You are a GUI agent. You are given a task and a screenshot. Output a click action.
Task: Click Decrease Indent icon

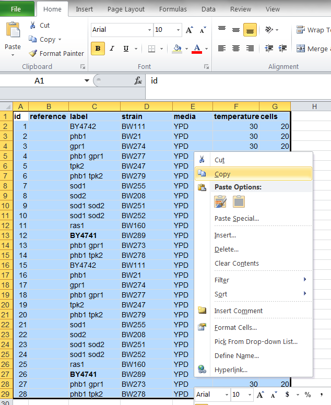[x=269, y=49]
